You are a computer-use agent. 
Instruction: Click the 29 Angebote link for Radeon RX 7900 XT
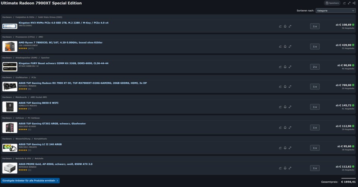[x=348, y=88]
